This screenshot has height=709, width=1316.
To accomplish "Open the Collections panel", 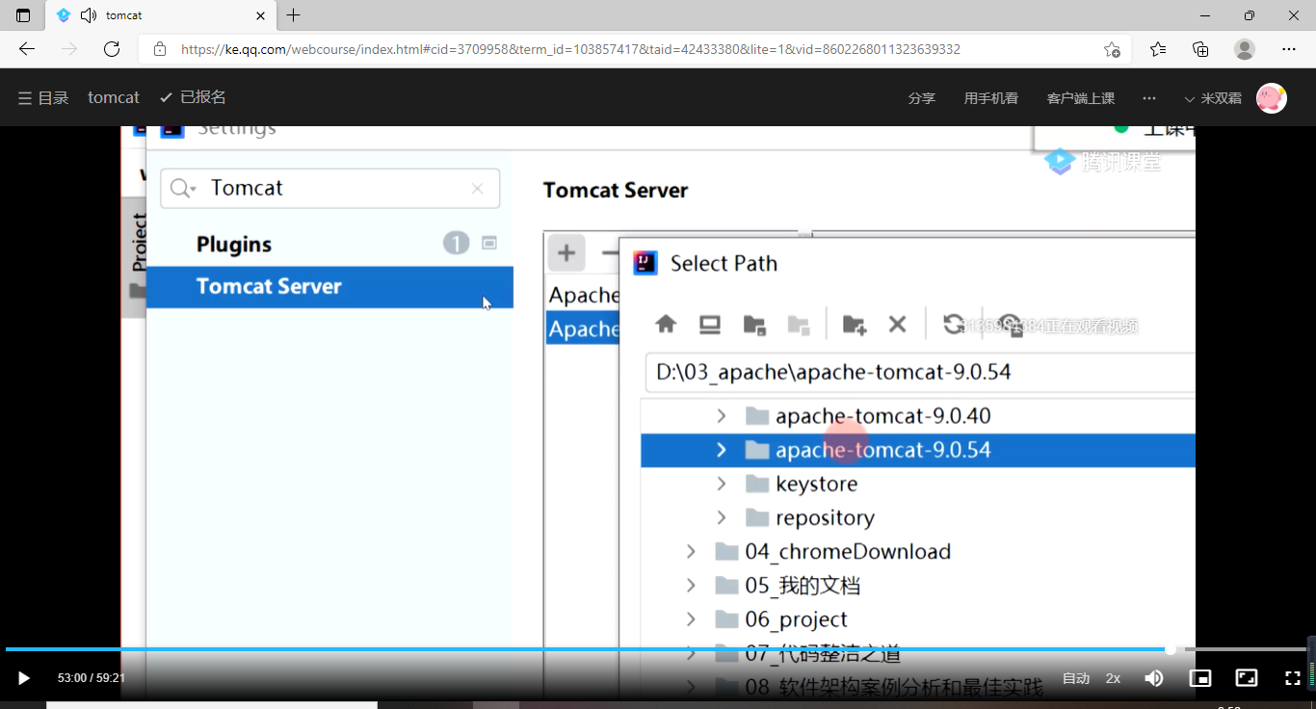I will (x=1200, y=49).
